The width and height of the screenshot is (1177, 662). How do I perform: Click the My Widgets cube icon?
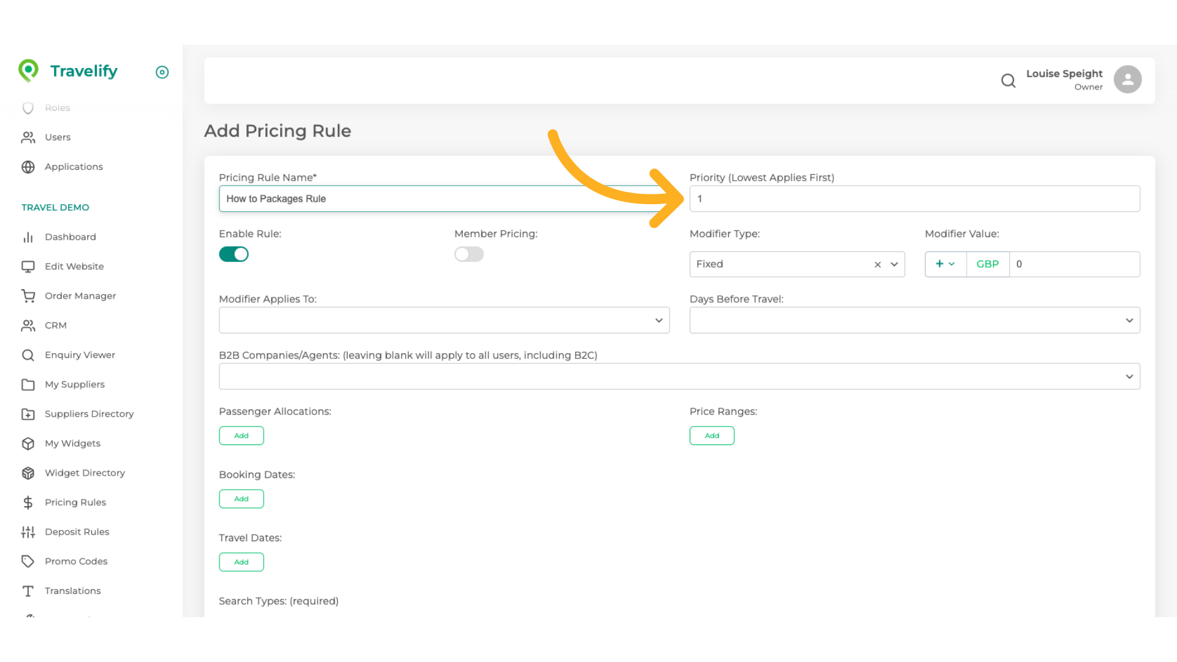coord(28,444)
